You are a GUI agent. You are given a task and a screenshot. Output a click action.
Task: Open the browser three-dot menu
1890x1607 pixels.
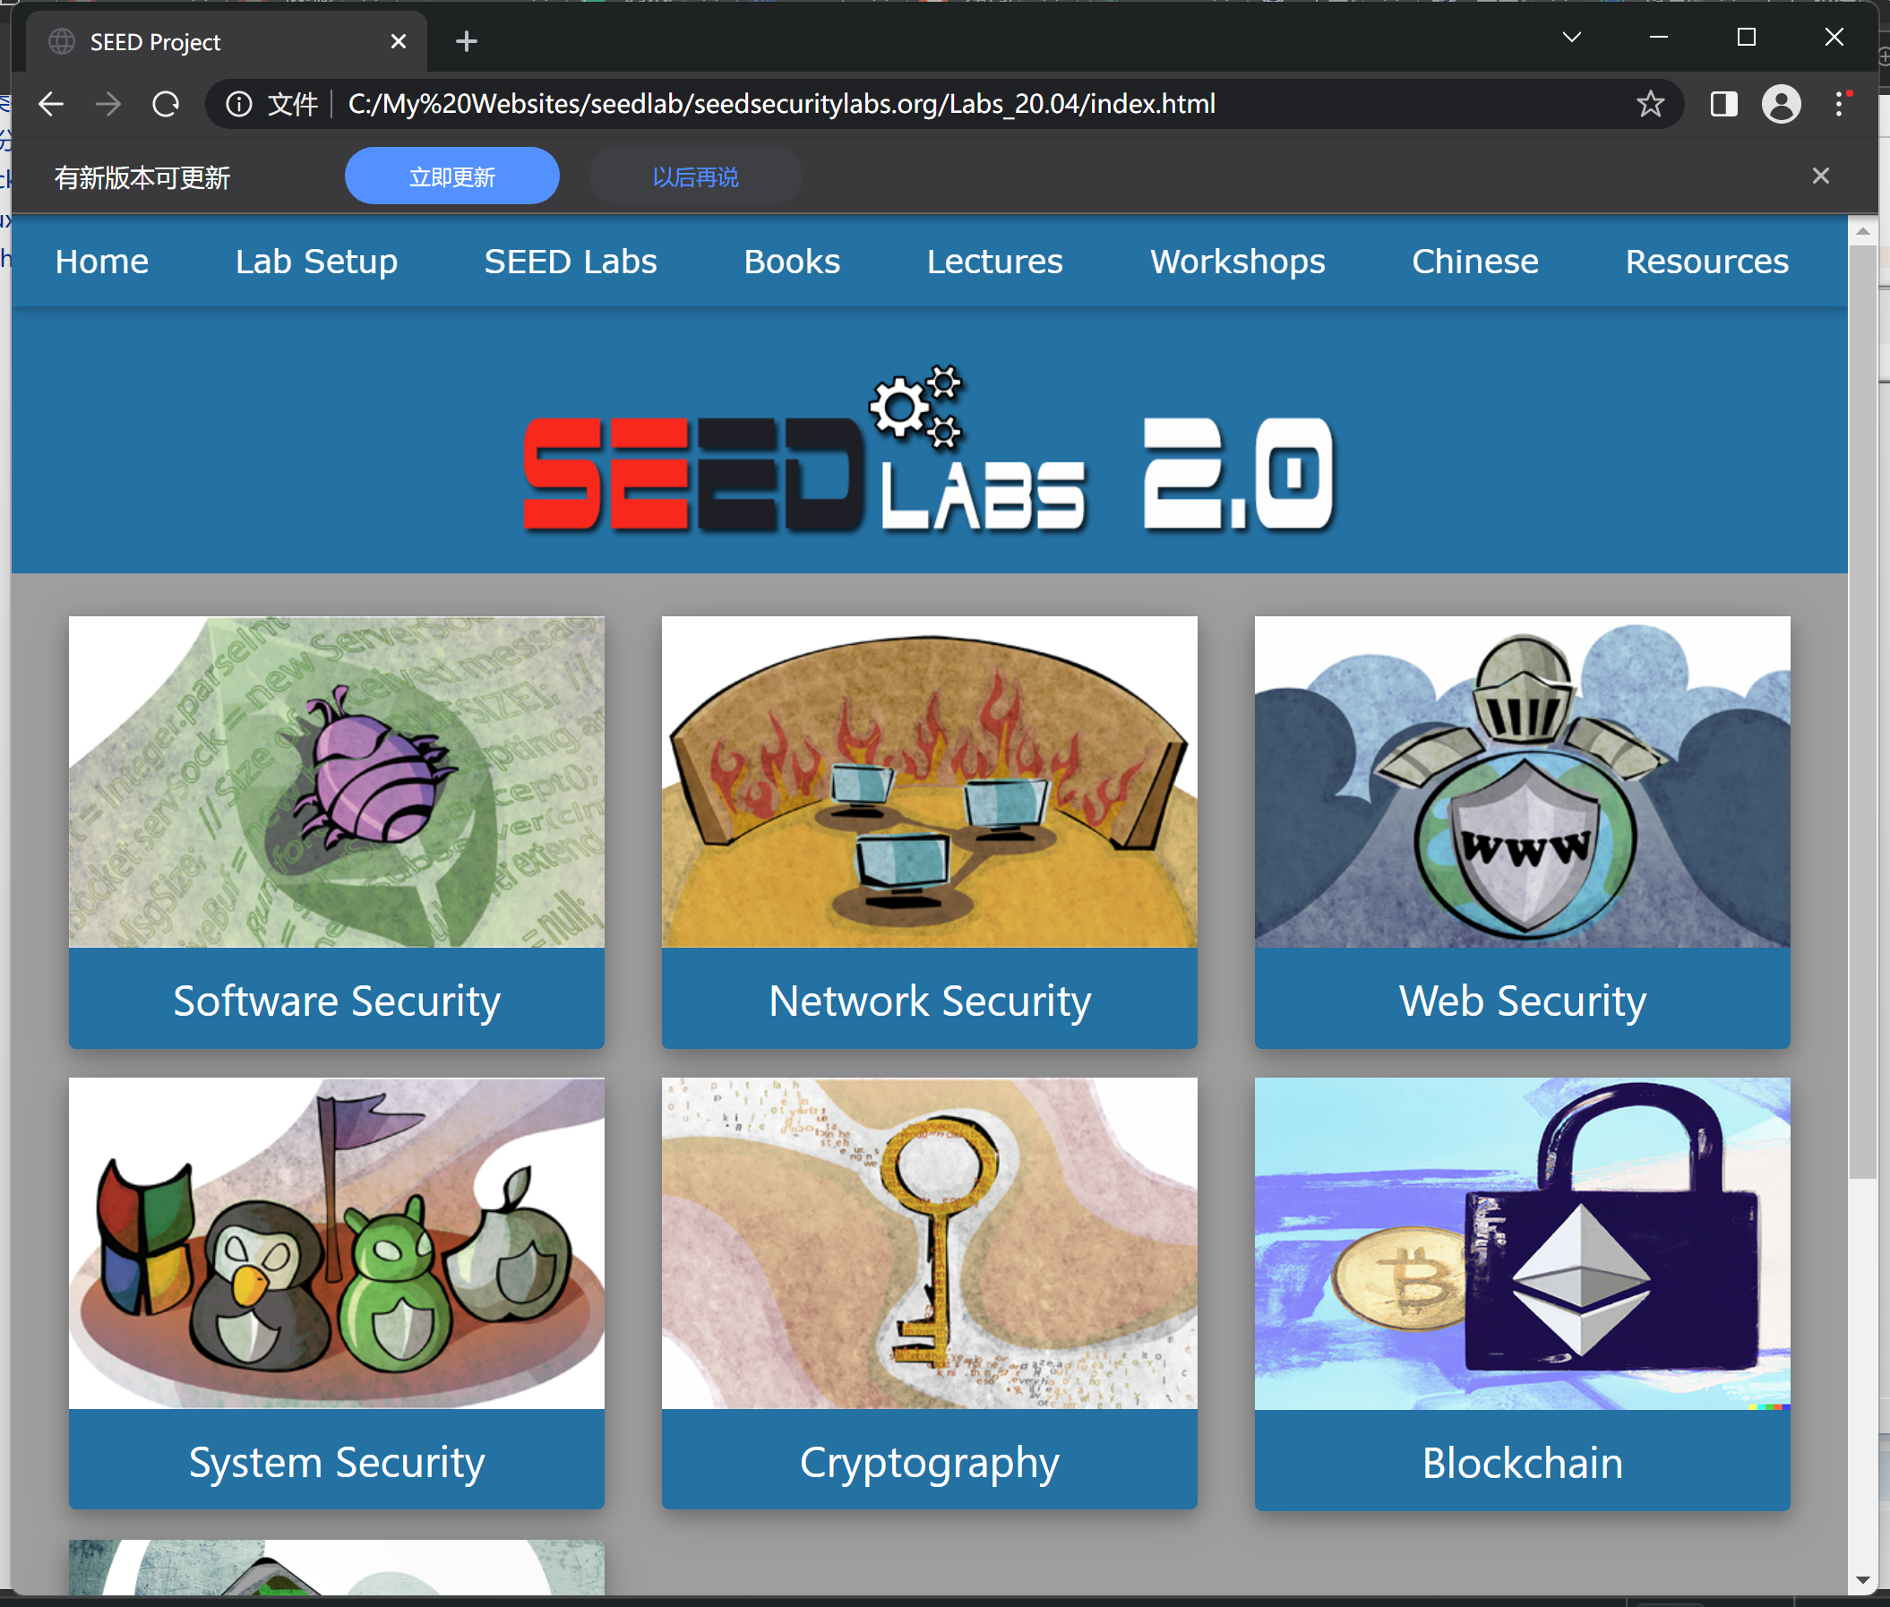(1840, 104)
